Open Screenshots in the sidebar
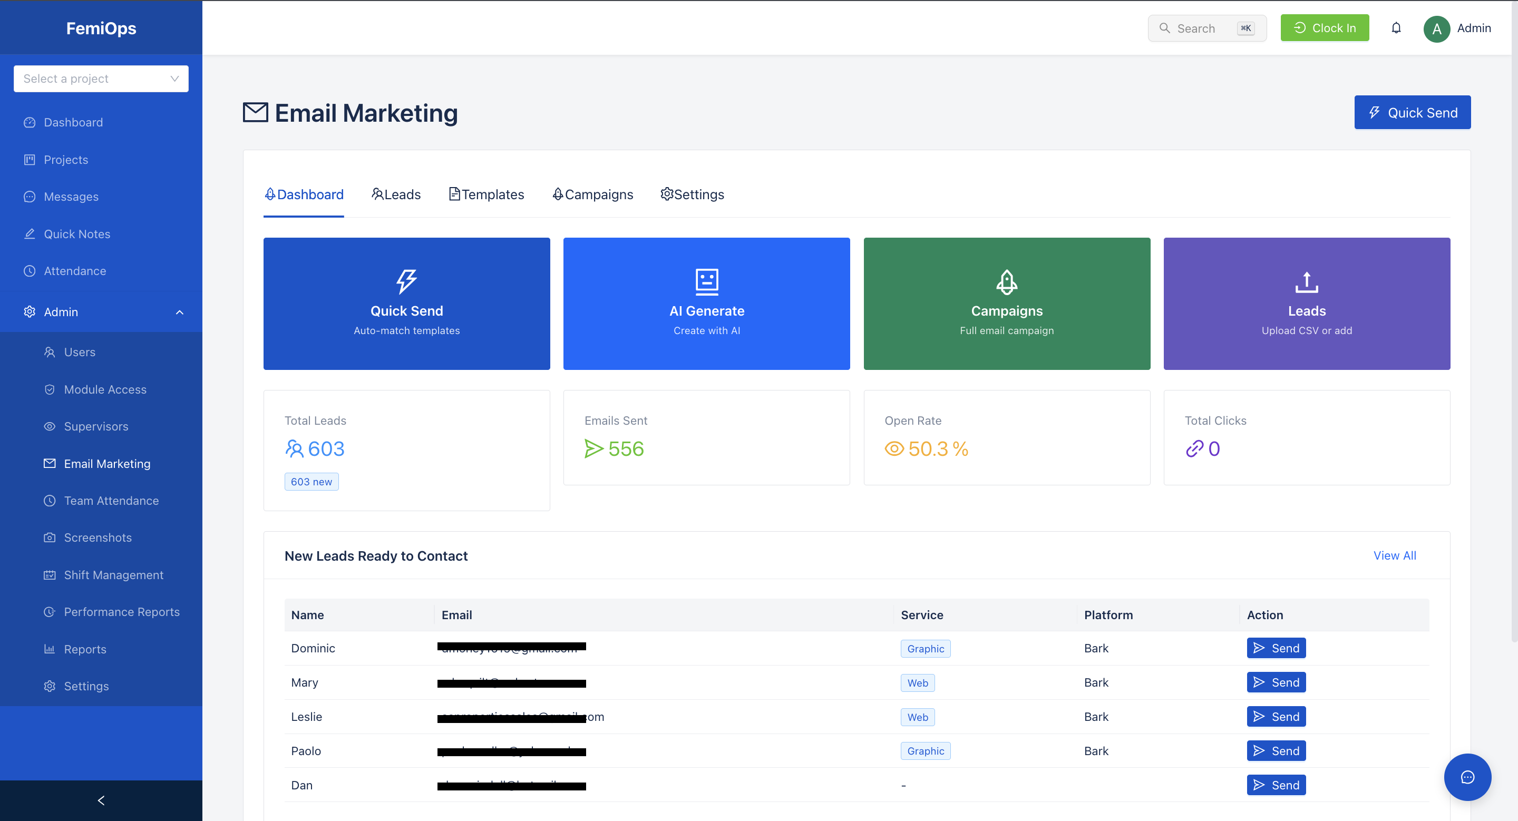1518x821 pixels. pos(97,537)
